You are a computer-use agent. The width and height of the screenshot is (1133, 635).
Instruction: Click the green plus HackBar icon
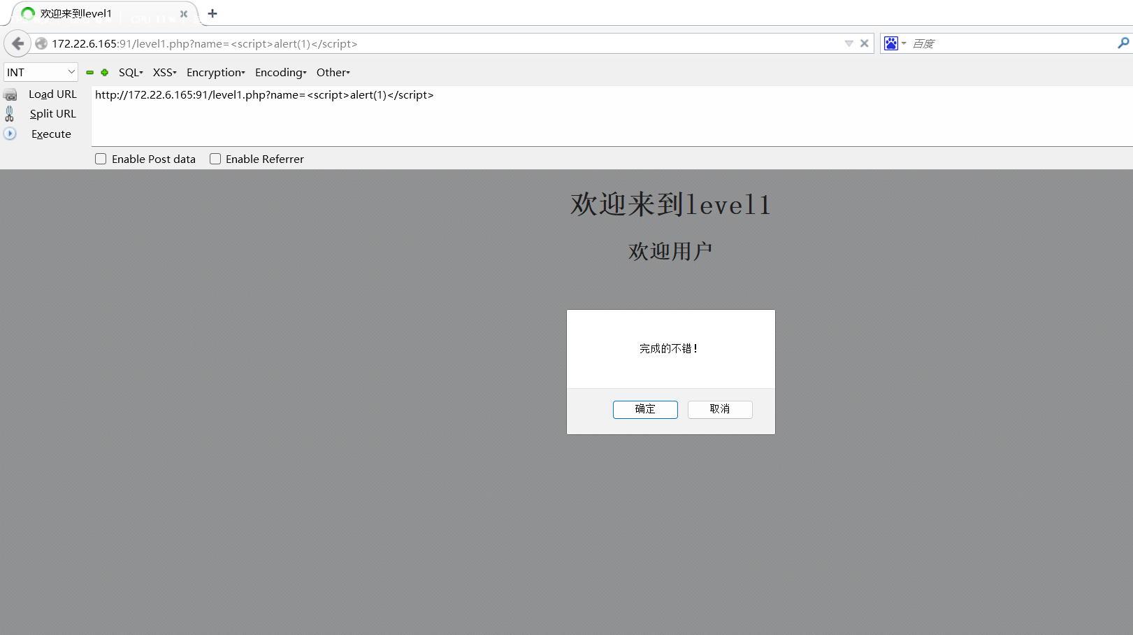click(x=105, y=72)
